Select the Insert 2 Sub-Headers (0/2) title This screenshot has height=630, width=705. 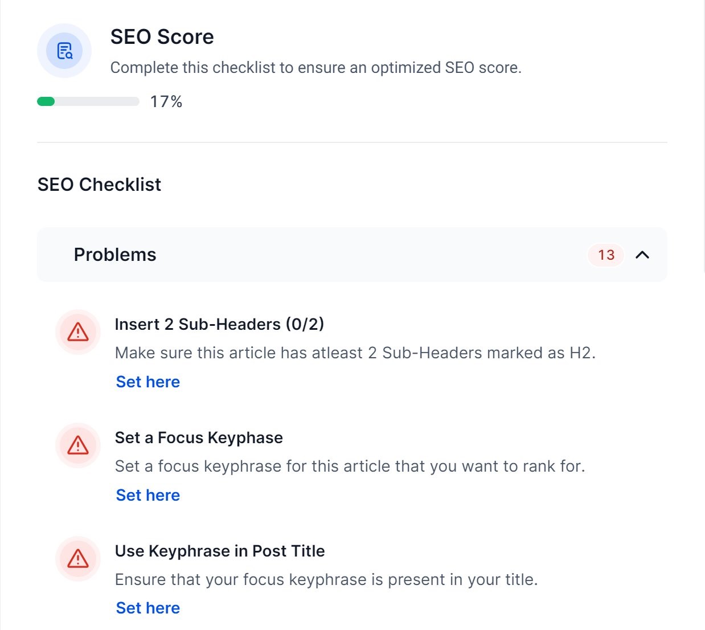[219, 324]
